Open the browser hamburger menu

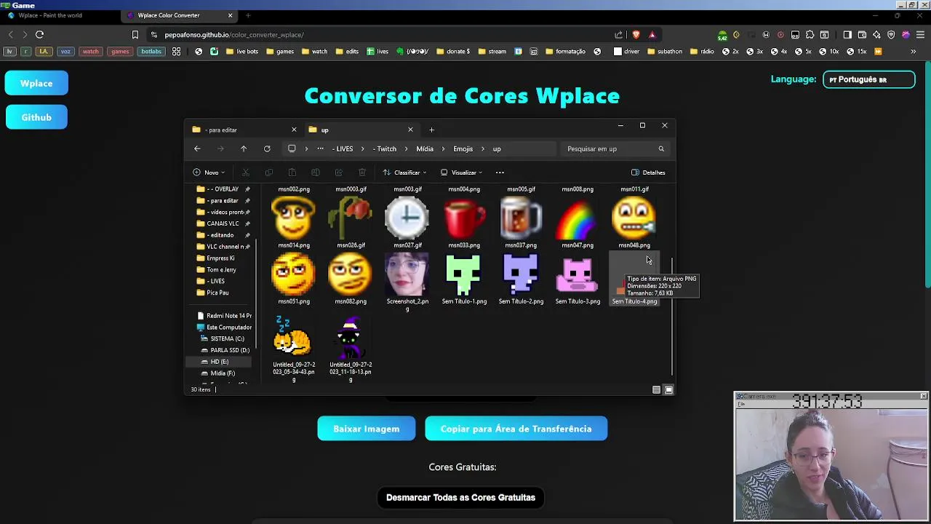click(x=920, y=34)
